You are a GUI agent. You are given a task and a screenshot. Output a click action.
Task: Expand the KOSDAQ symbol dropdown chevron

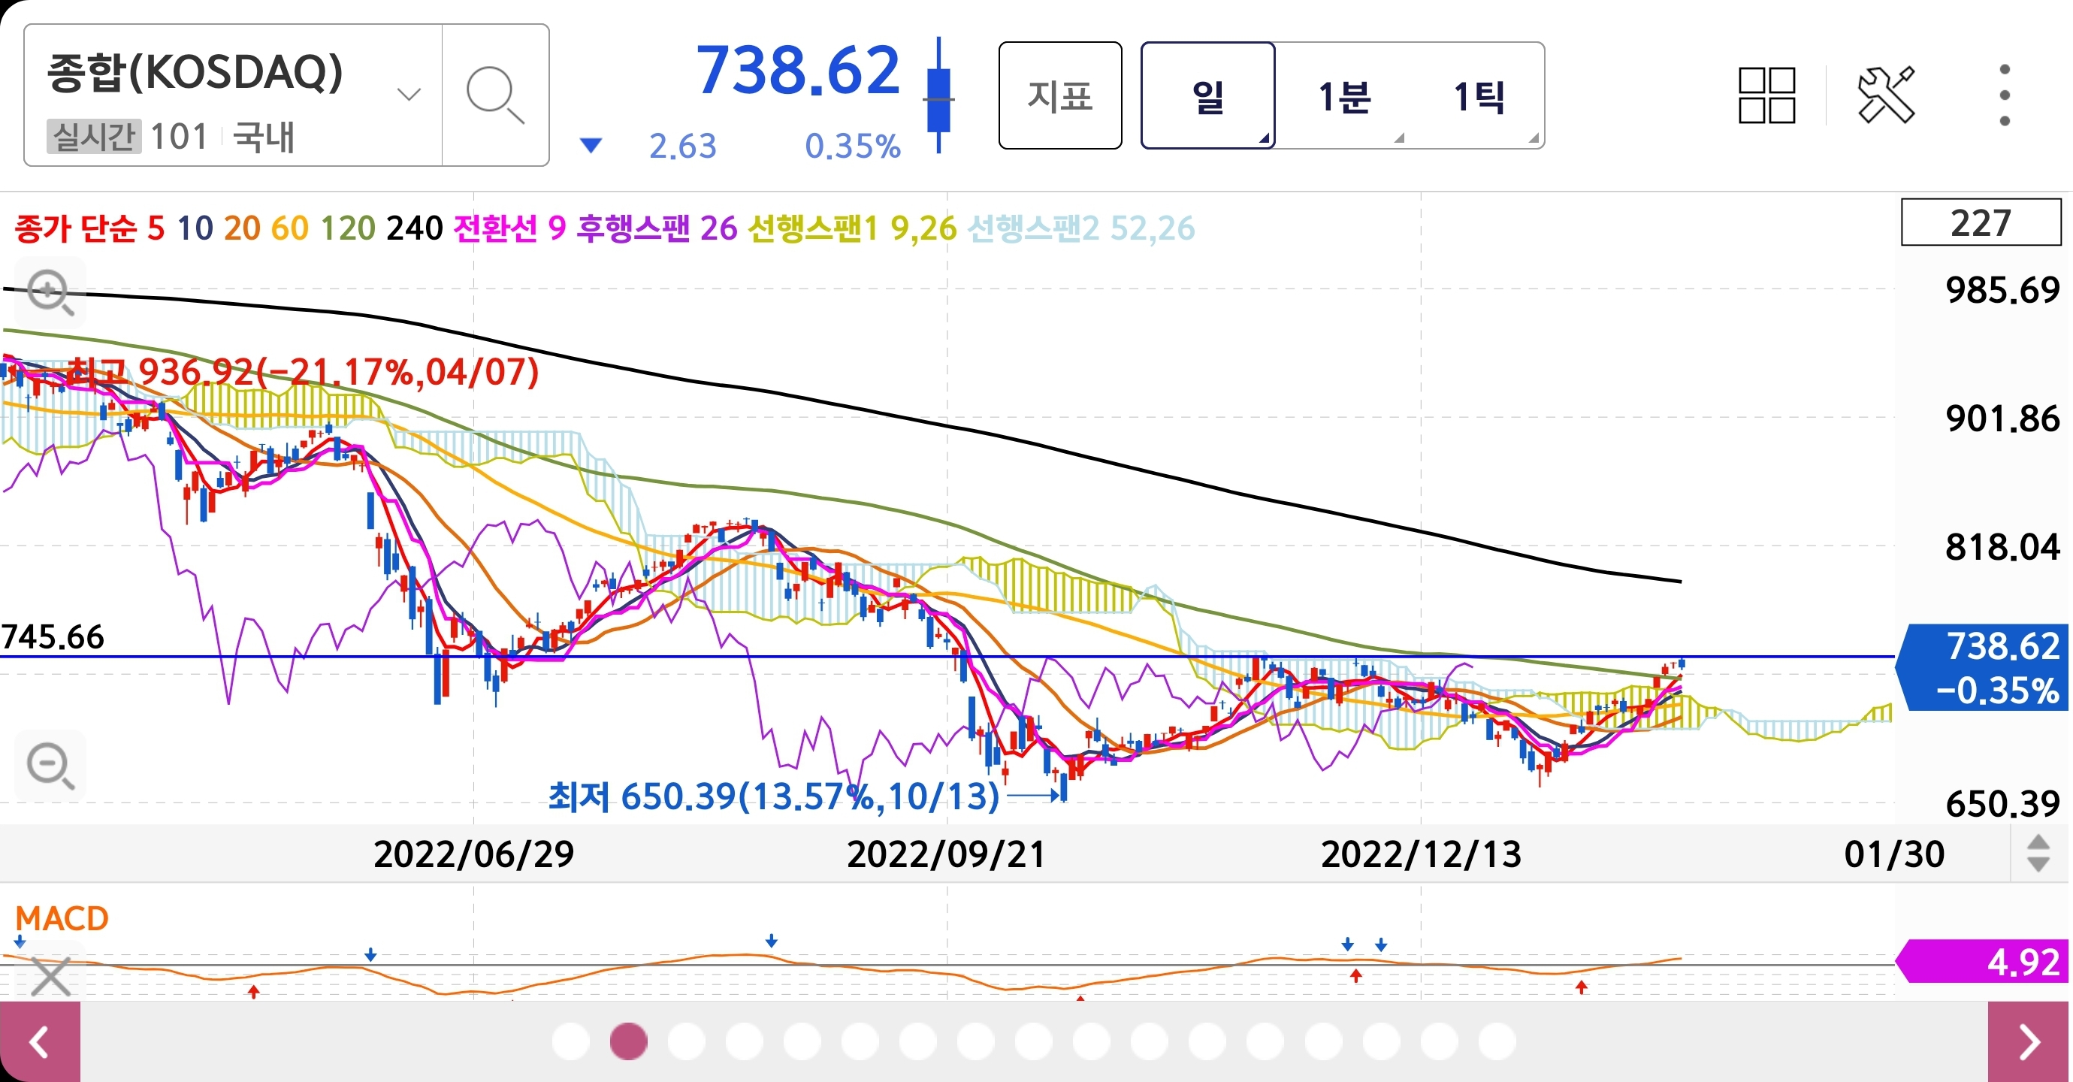pyautogui.click(x=409, y=95)
